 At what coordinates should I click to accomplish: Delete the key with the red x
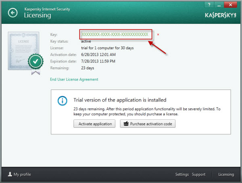coord(158,34)
